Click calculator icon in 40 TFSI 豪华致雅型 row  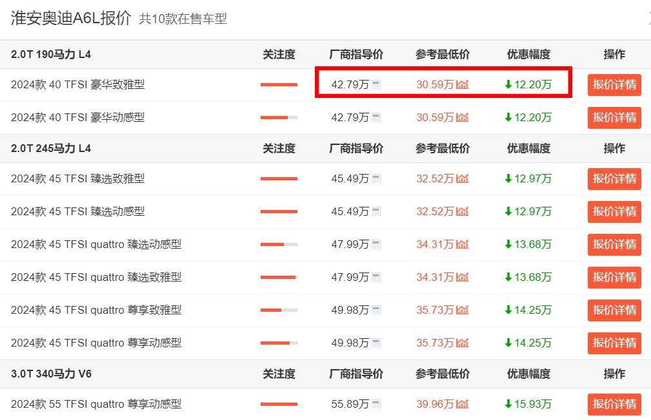(376, 85)
